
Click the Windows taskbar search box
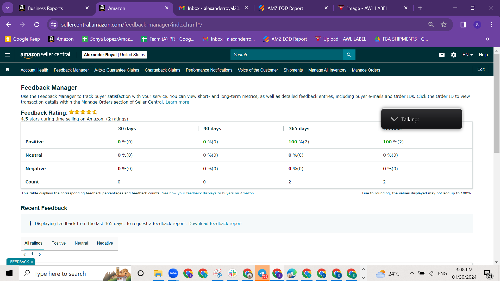[75, 273]
